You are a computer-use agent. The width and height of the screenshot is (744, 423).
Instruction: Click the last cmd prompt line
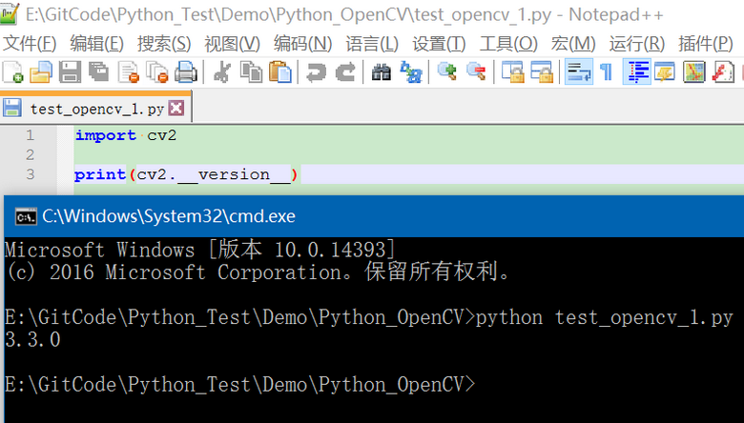[x=239, y=384]
